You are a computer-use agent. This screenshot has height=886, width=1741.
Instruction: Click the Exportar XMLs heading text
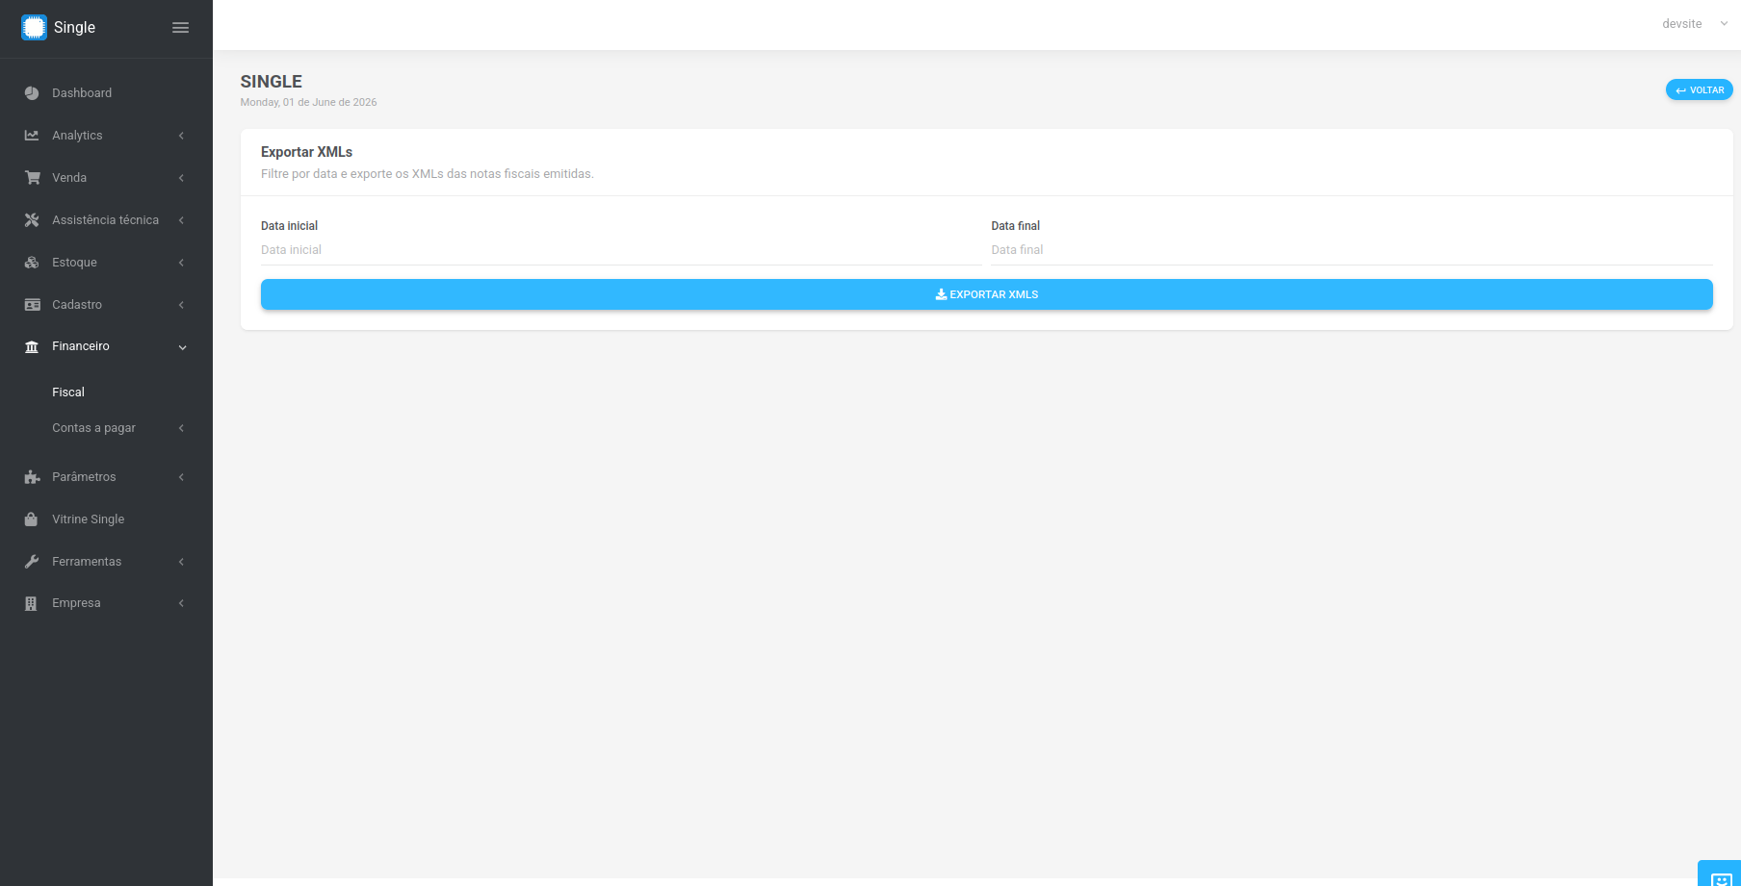pyautogui.click(x=306, y=152)
